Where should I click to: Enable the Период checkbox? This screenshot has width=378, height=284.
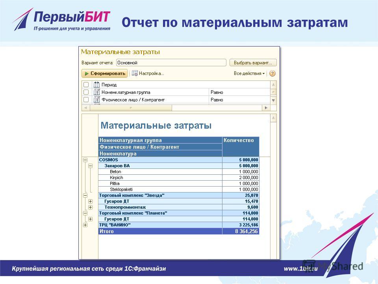click(86, 84)
